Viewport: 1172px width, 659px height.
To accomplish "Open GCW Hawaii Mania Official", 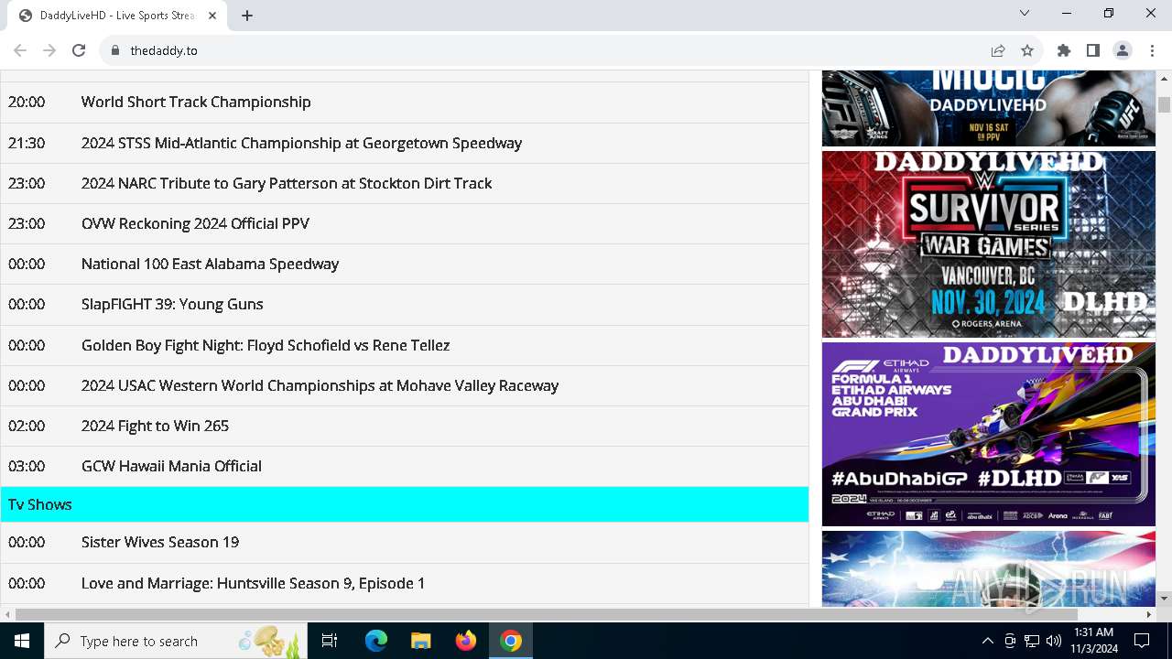I will [x=171, y=466].
